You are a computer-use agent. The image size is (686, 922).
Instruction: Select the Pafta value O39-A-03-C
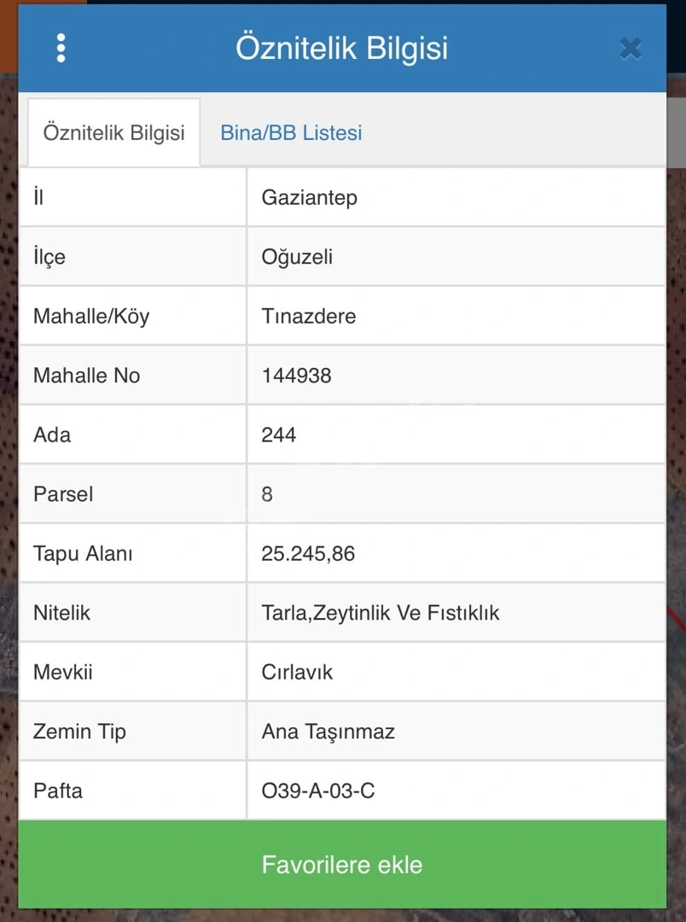(318, 791)
